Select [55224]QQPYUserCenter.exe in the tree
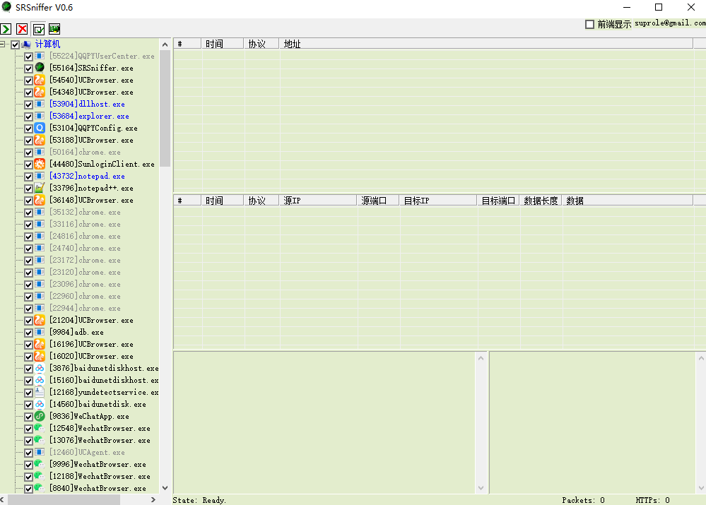 pyautogui.click(x=102, y=56)
